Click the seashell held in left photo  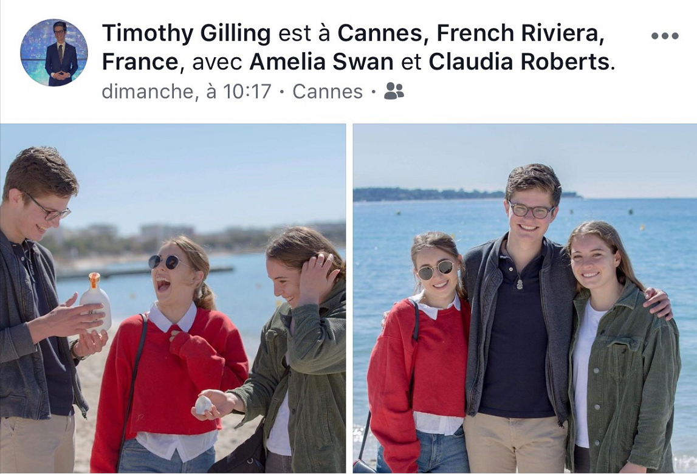[204, 405]
